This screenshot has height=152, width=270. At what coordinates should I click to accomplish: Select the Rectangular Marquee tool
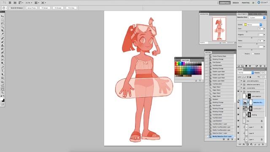point(3,20)
